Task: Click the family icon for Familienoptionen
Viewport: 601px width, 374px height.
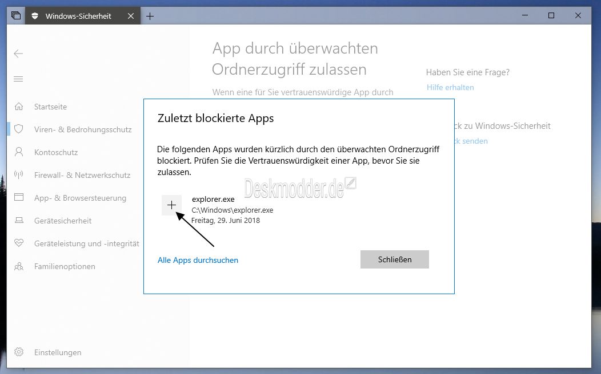Action: (19, 266)
